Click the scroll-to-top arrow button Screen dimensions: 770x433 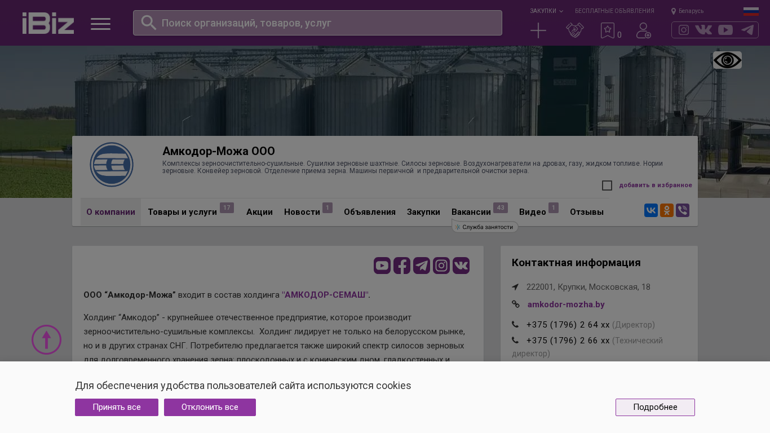coord(46,339)
